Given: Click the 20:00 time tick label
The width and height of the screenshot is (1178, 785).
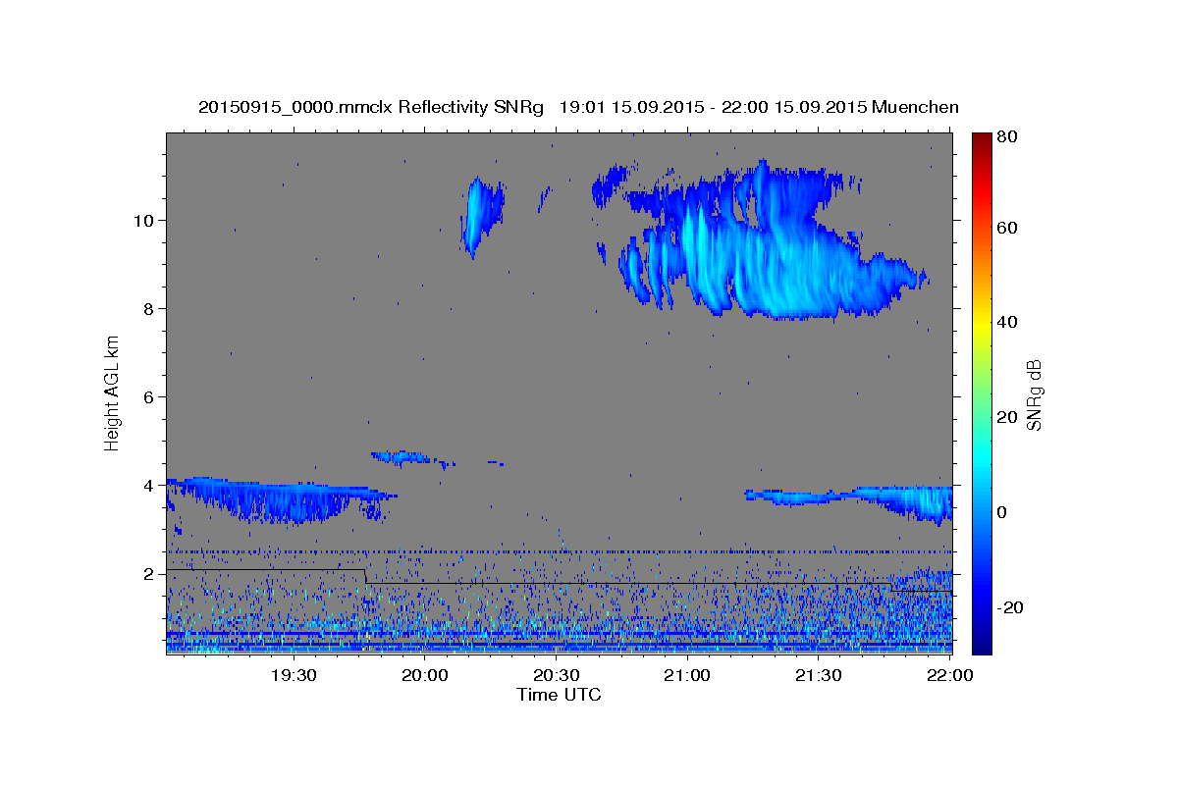Looking at the screenshot, I should [424, 675].
